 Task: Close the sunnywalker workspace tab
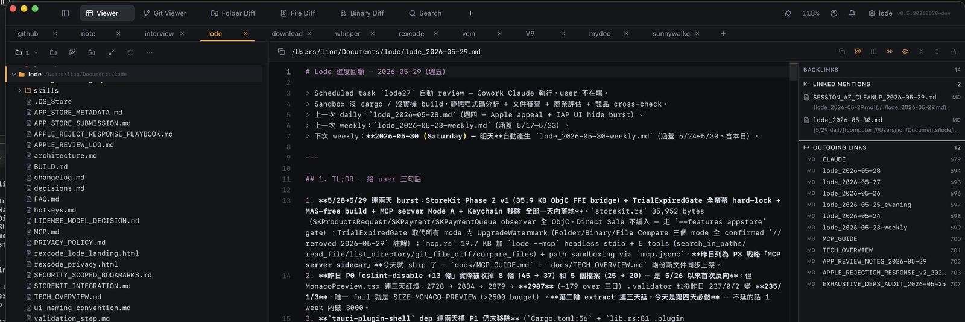(697, 34)
